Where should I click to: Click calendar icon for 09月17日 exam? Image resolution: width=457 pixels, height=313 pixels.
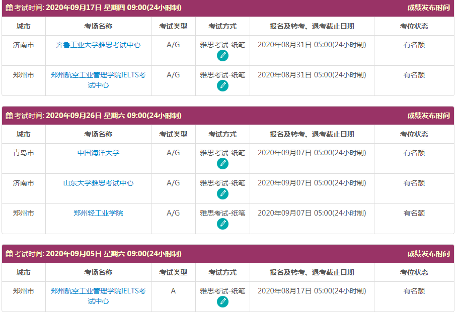(9, 8)
